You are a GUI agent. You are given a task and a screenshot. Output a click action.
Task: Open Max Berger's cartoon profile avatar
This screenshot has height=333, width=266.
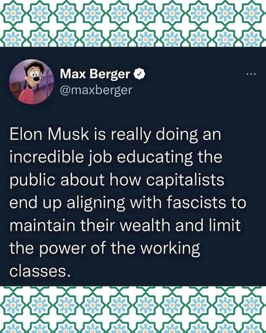tap(32, 81)
